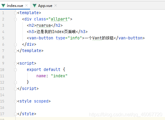Screen dimensions: 165x120
Task: Collapse the div allpart fold marker
Action: (15, 19)
